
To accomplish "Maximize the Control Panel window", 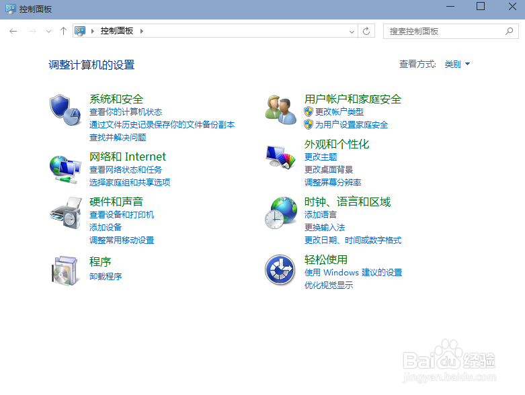I will (x=481, y=6).
